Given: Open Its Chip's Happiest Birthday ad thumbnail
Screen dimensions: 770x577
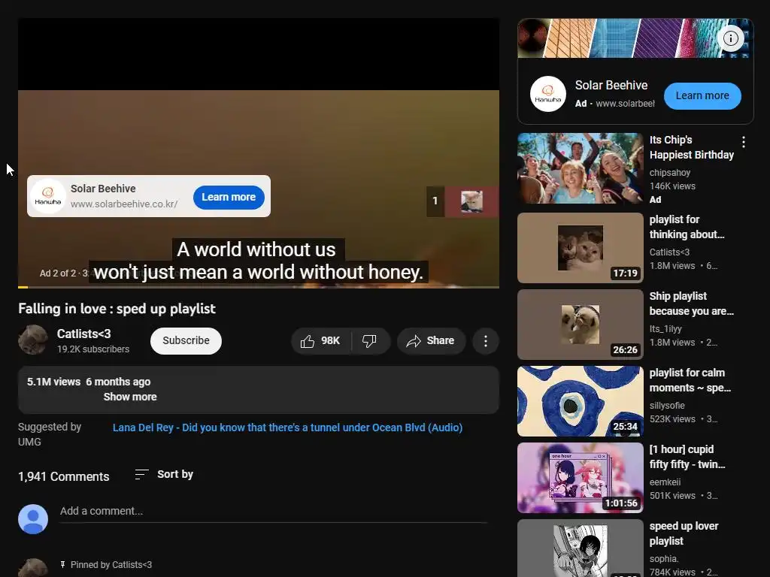Looking at the screenshot, I should [580, 168].
